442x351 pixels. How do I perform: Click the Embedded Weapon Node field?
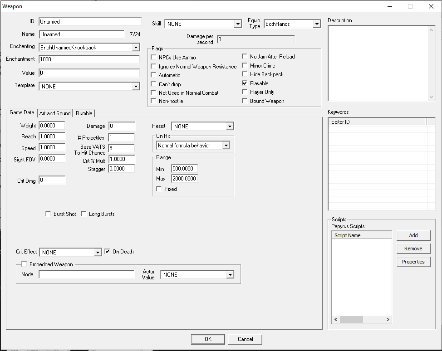coord(87,274)
